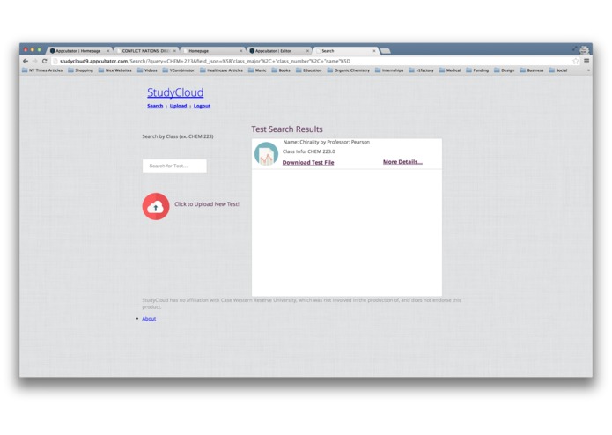Click the browser address bar URL
The height and width of the screenshot is (435, 612).
point(205,62)
